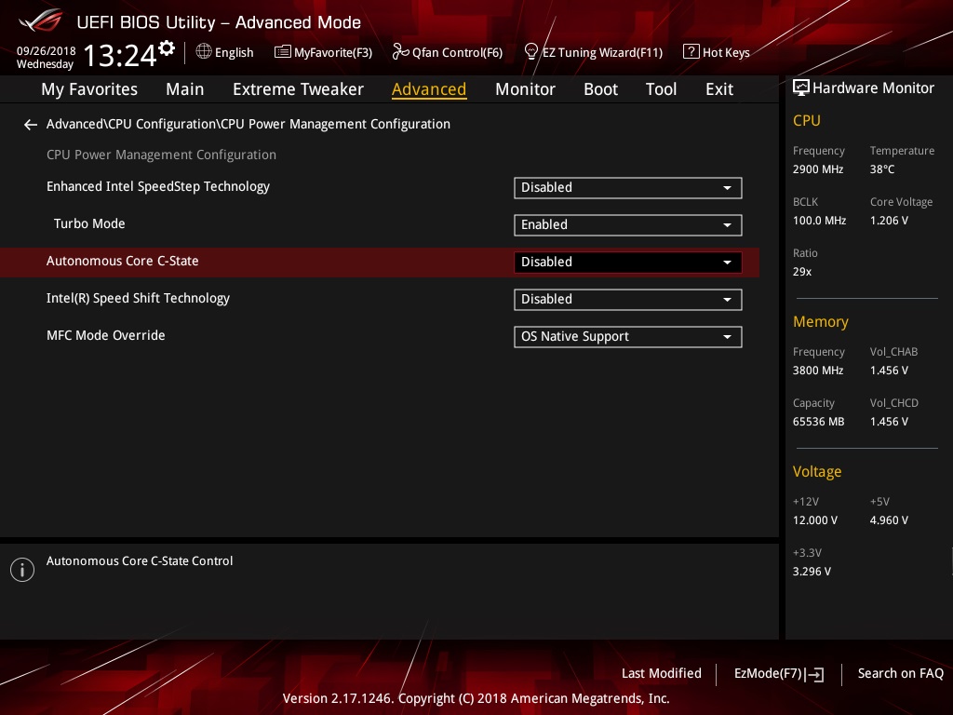Go back using the left arrow

31,125
